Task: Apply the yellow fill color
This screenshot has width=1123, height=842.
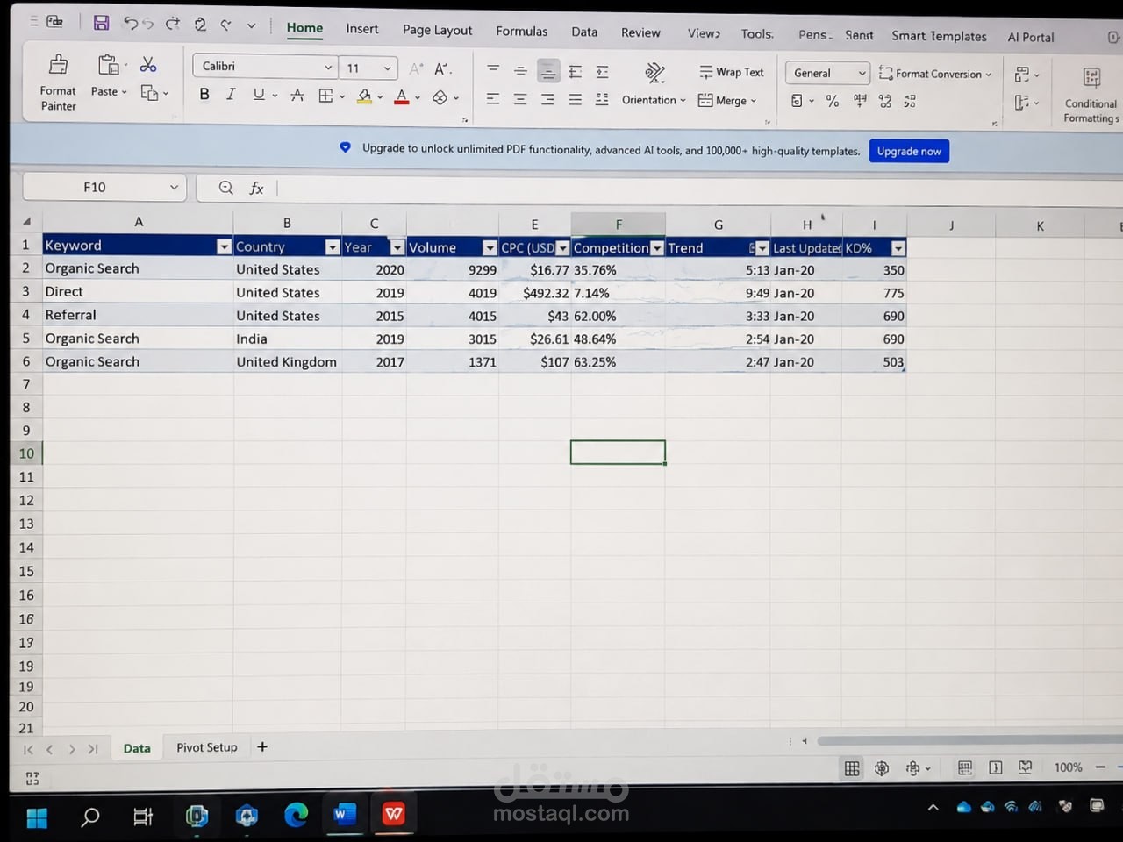Action: point(365,96)
